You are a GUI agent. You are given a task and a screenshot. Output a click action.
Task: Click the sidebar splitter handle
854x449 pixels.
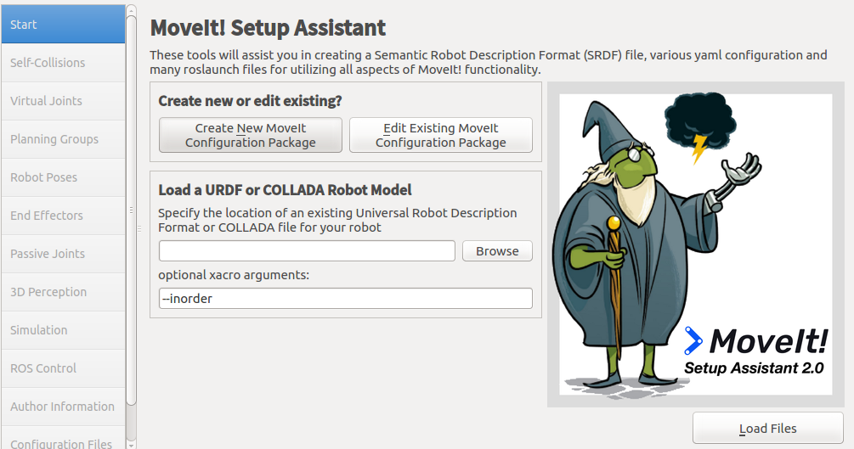[x=139, y=229]
